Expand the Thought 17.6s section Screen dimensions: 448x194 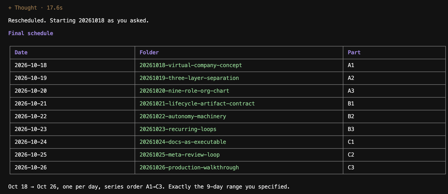click(x=35, y=8)
